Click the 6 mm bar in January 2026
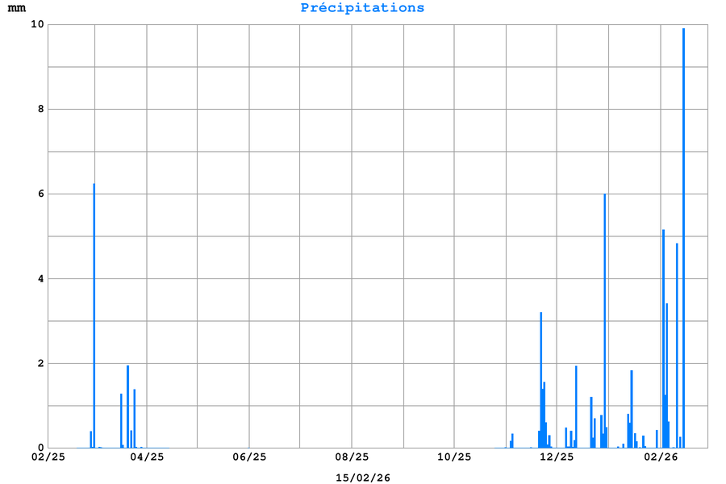Image resolution: width=726 pixels, height=484 pixels. tap(604, 323)
